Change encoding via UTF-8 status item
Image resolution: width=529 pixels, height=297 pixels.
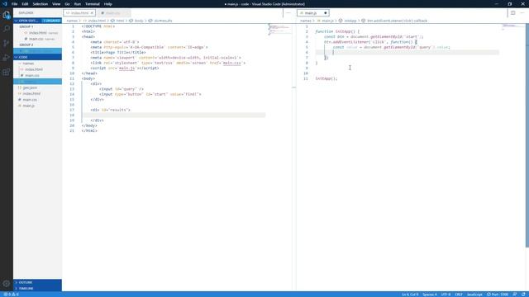pyautogui.click(x=446, y=295)
